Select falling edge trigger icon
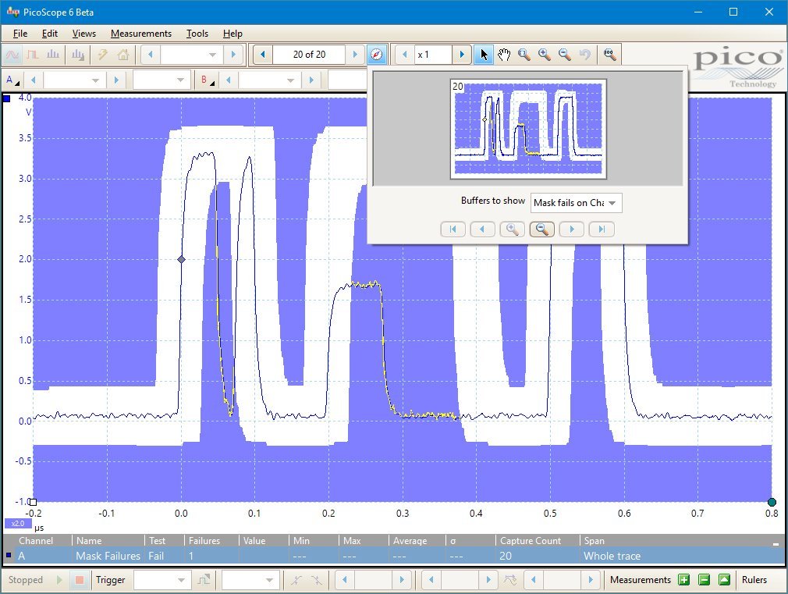Screen dimensions: 788x594 point(316,580)
